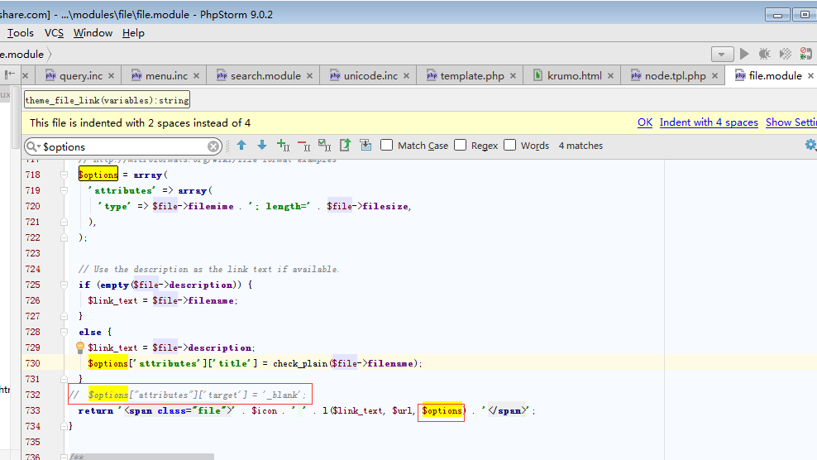Close the krumo.html tab
The width and height of the screenshot is (817, 460).
coord(610,76)
